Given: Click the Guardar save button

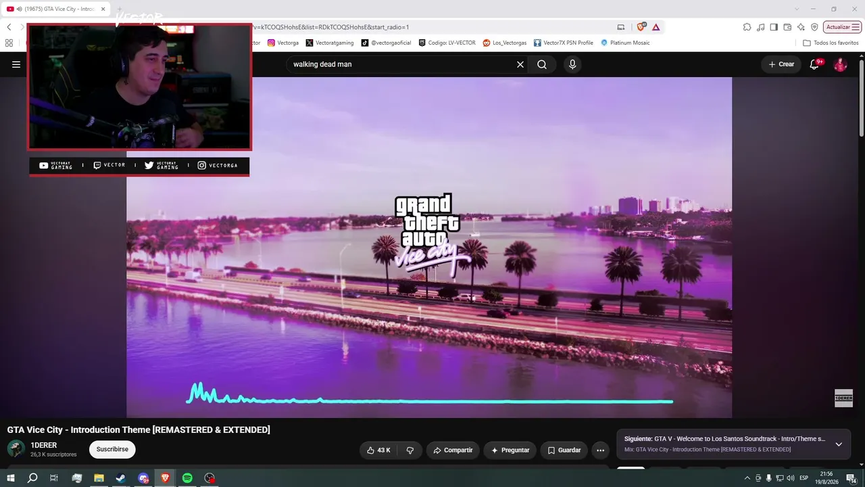Looking at the screenshot, I should click(564, 450).
